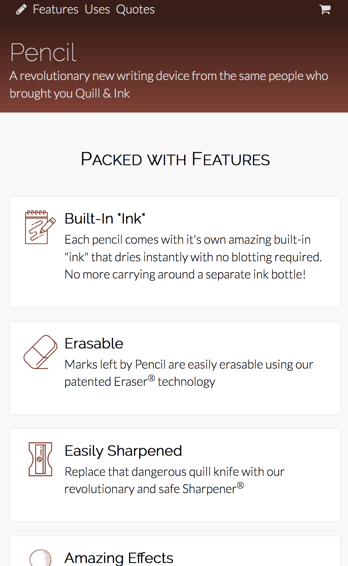Click the Pencil page title

43,52
